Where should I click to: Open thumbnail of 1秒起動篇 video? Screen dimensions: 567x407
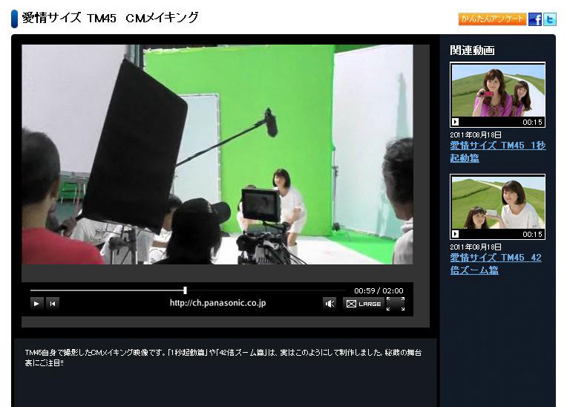497,95
